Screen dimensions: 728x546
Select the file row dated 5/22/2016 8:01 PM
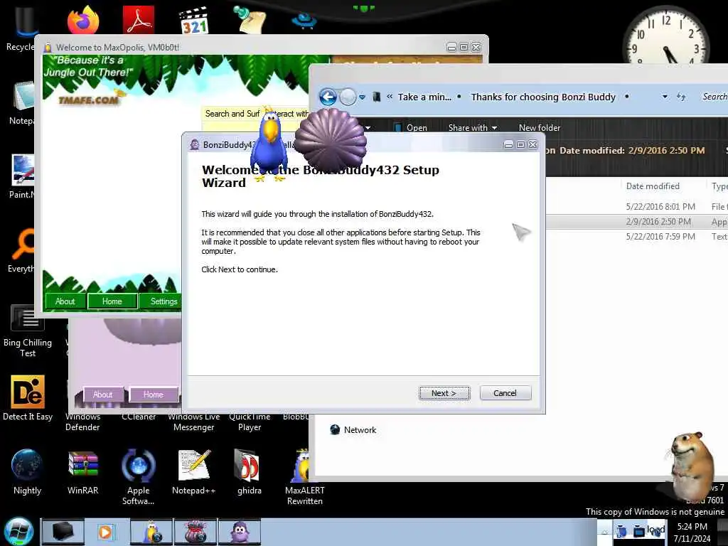[636, 207]
